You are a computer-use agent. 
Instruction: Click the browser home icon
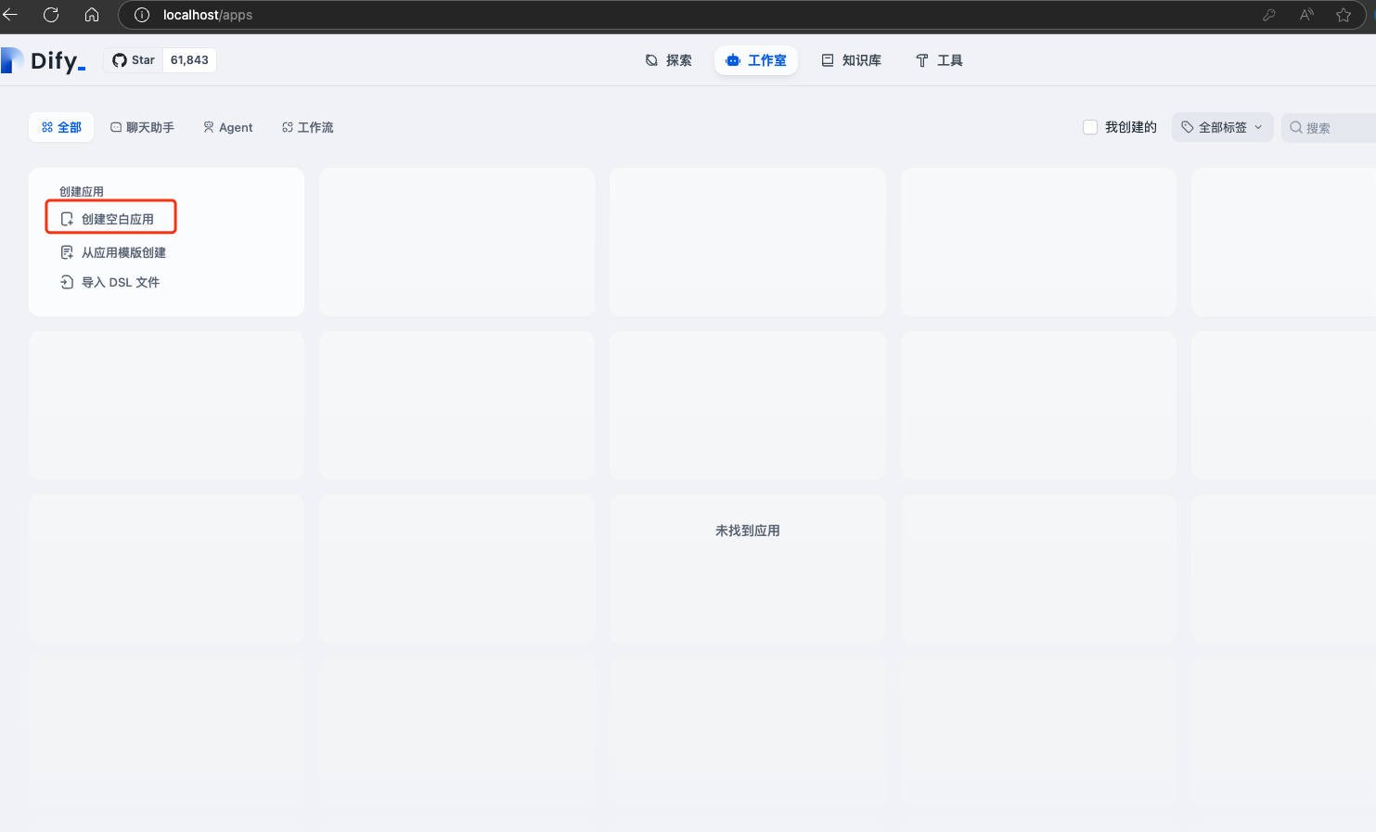coord(92,15)
